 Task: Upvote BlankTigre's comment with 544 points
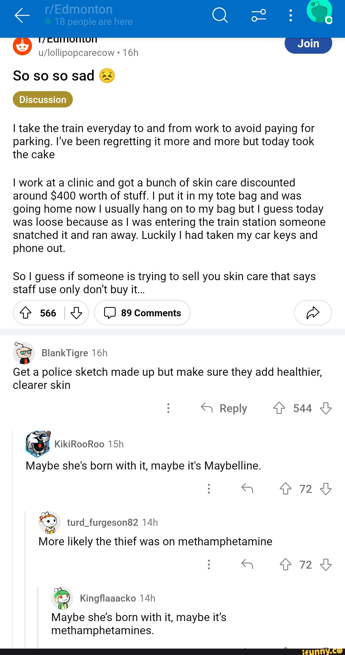pyautogui.click(x=279, y=408)
